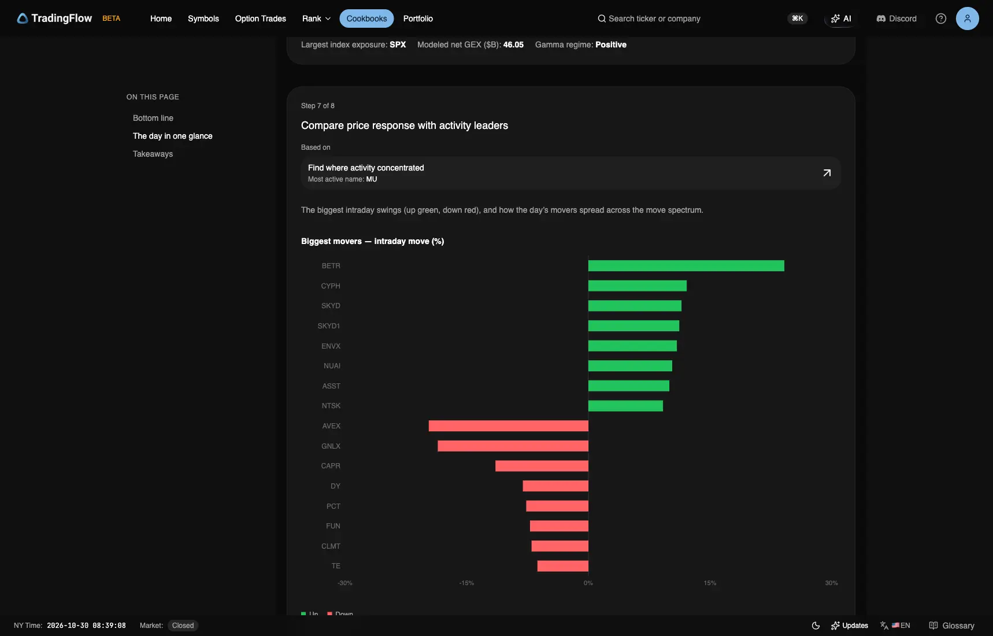This screenshot has width=993, height=636.
Task: Expand the Rank dropdown menu
Action: click(x=316, y=19)
